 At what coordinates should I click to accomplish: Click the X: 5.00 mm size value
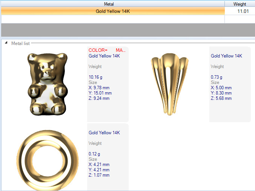coord(221,88)
